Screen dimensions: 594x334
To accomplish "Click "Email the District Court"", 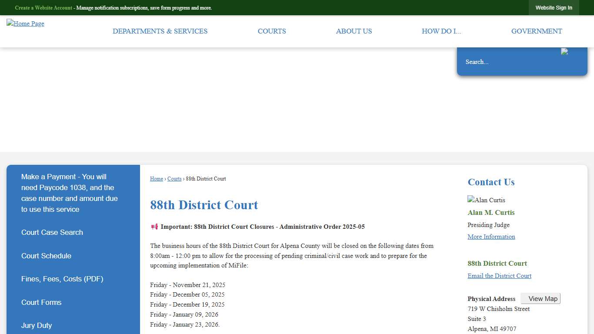I will 499,276.
